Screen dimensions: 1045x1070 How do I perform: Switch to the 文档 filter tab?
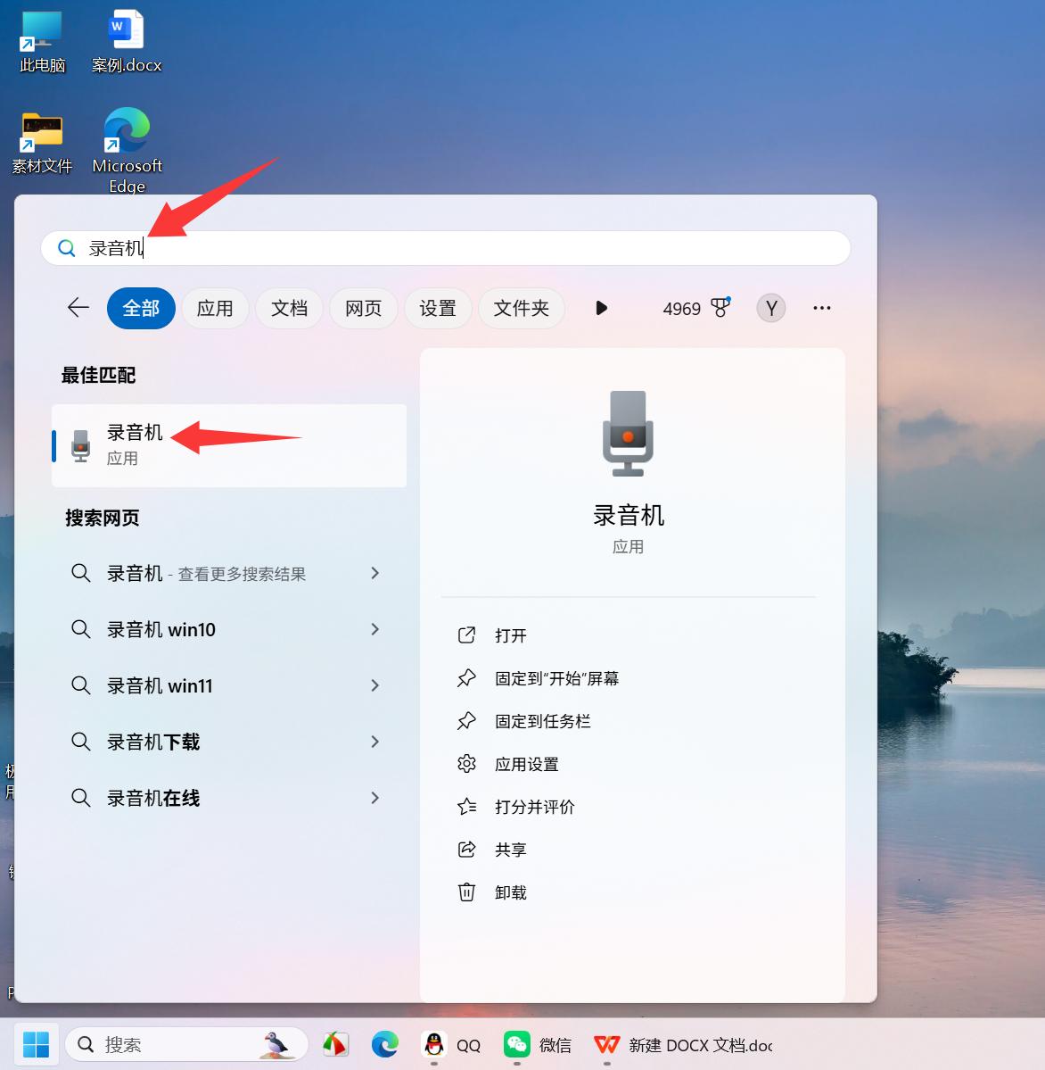click(x=289, y=309)
